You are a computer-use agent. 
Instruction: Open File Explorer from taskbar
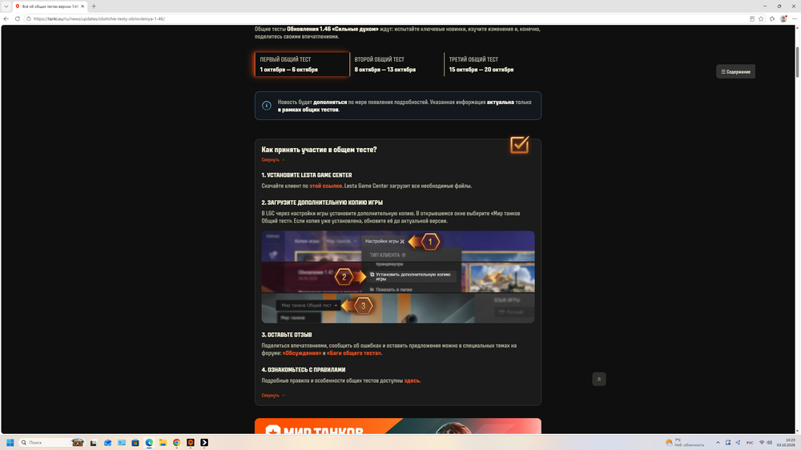point(163,443)
